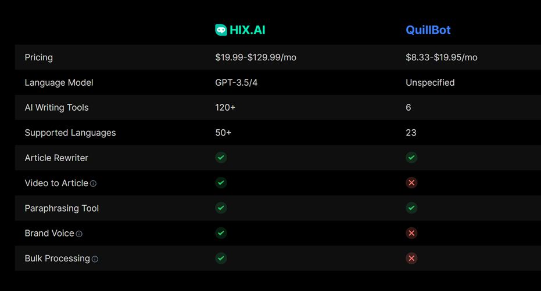Click HIX.AI green check for Bulk Processing
Screen dimensions: 541x291
point(221,258)
